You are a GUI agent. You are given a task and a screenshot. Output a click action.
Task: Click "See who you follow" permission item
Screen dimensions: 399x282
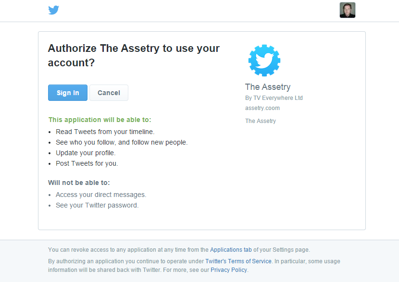[122, 142]
